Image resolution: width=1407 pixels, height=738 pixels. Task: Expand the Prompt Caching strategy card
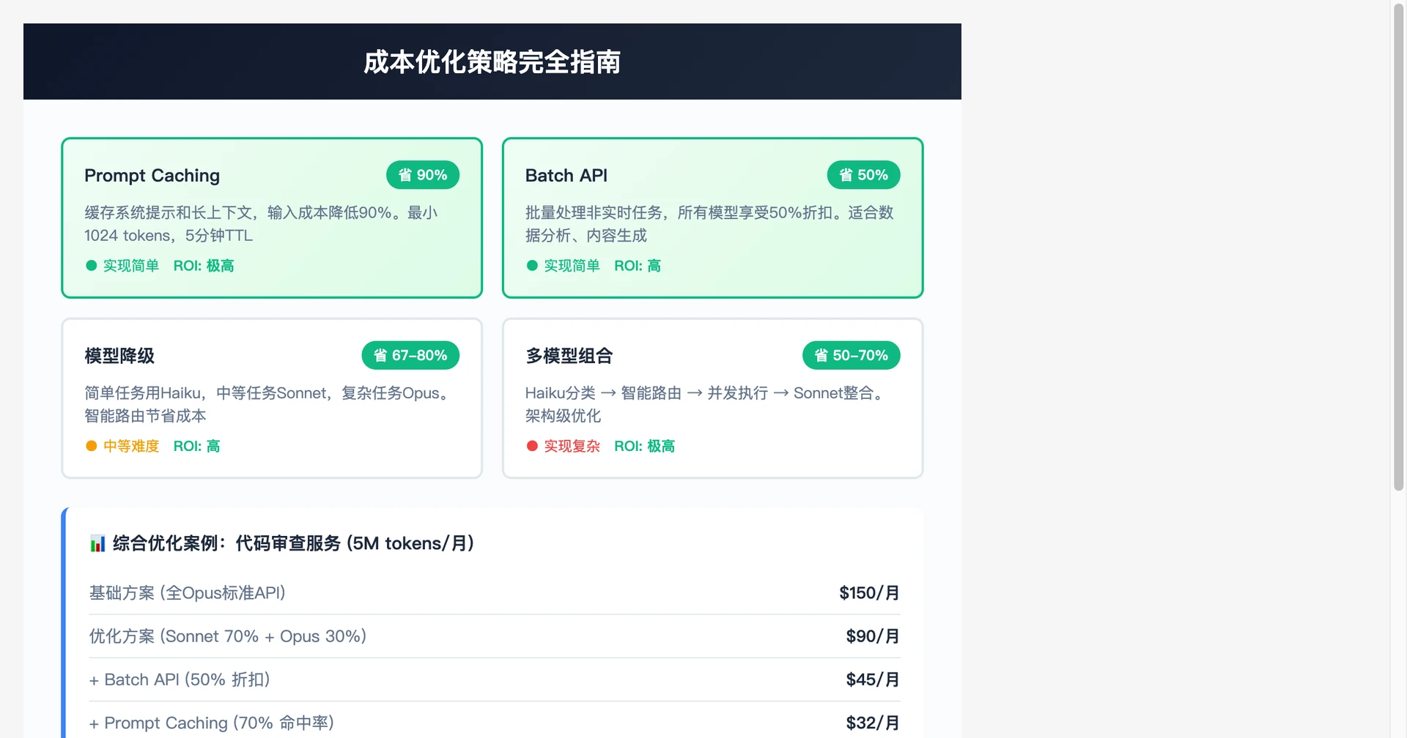coord(271,217)
